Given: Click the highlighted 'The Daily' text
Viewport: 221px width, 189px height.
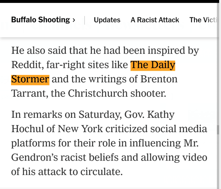Looking at the screenshot, I should point(153,65).
